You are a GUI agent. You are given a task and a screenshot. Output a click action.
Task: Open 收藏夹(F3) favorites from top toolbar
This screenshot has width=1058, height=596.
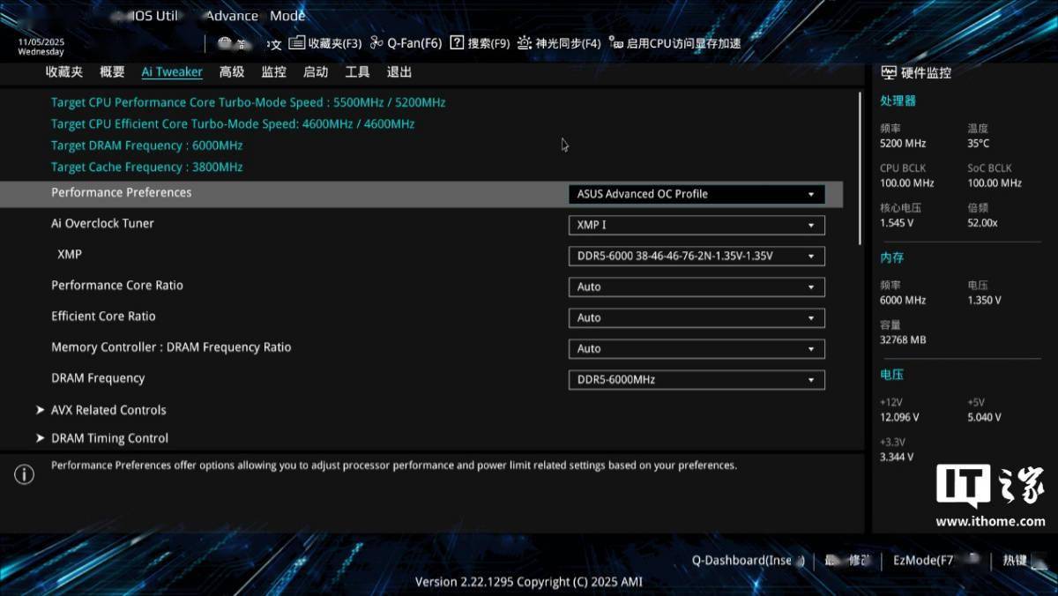click(x=324, y=43)
